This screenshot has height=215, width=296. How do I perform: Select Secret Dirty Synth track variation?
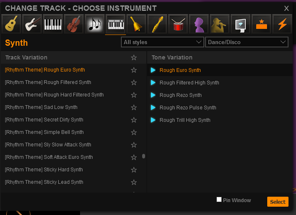44,120
